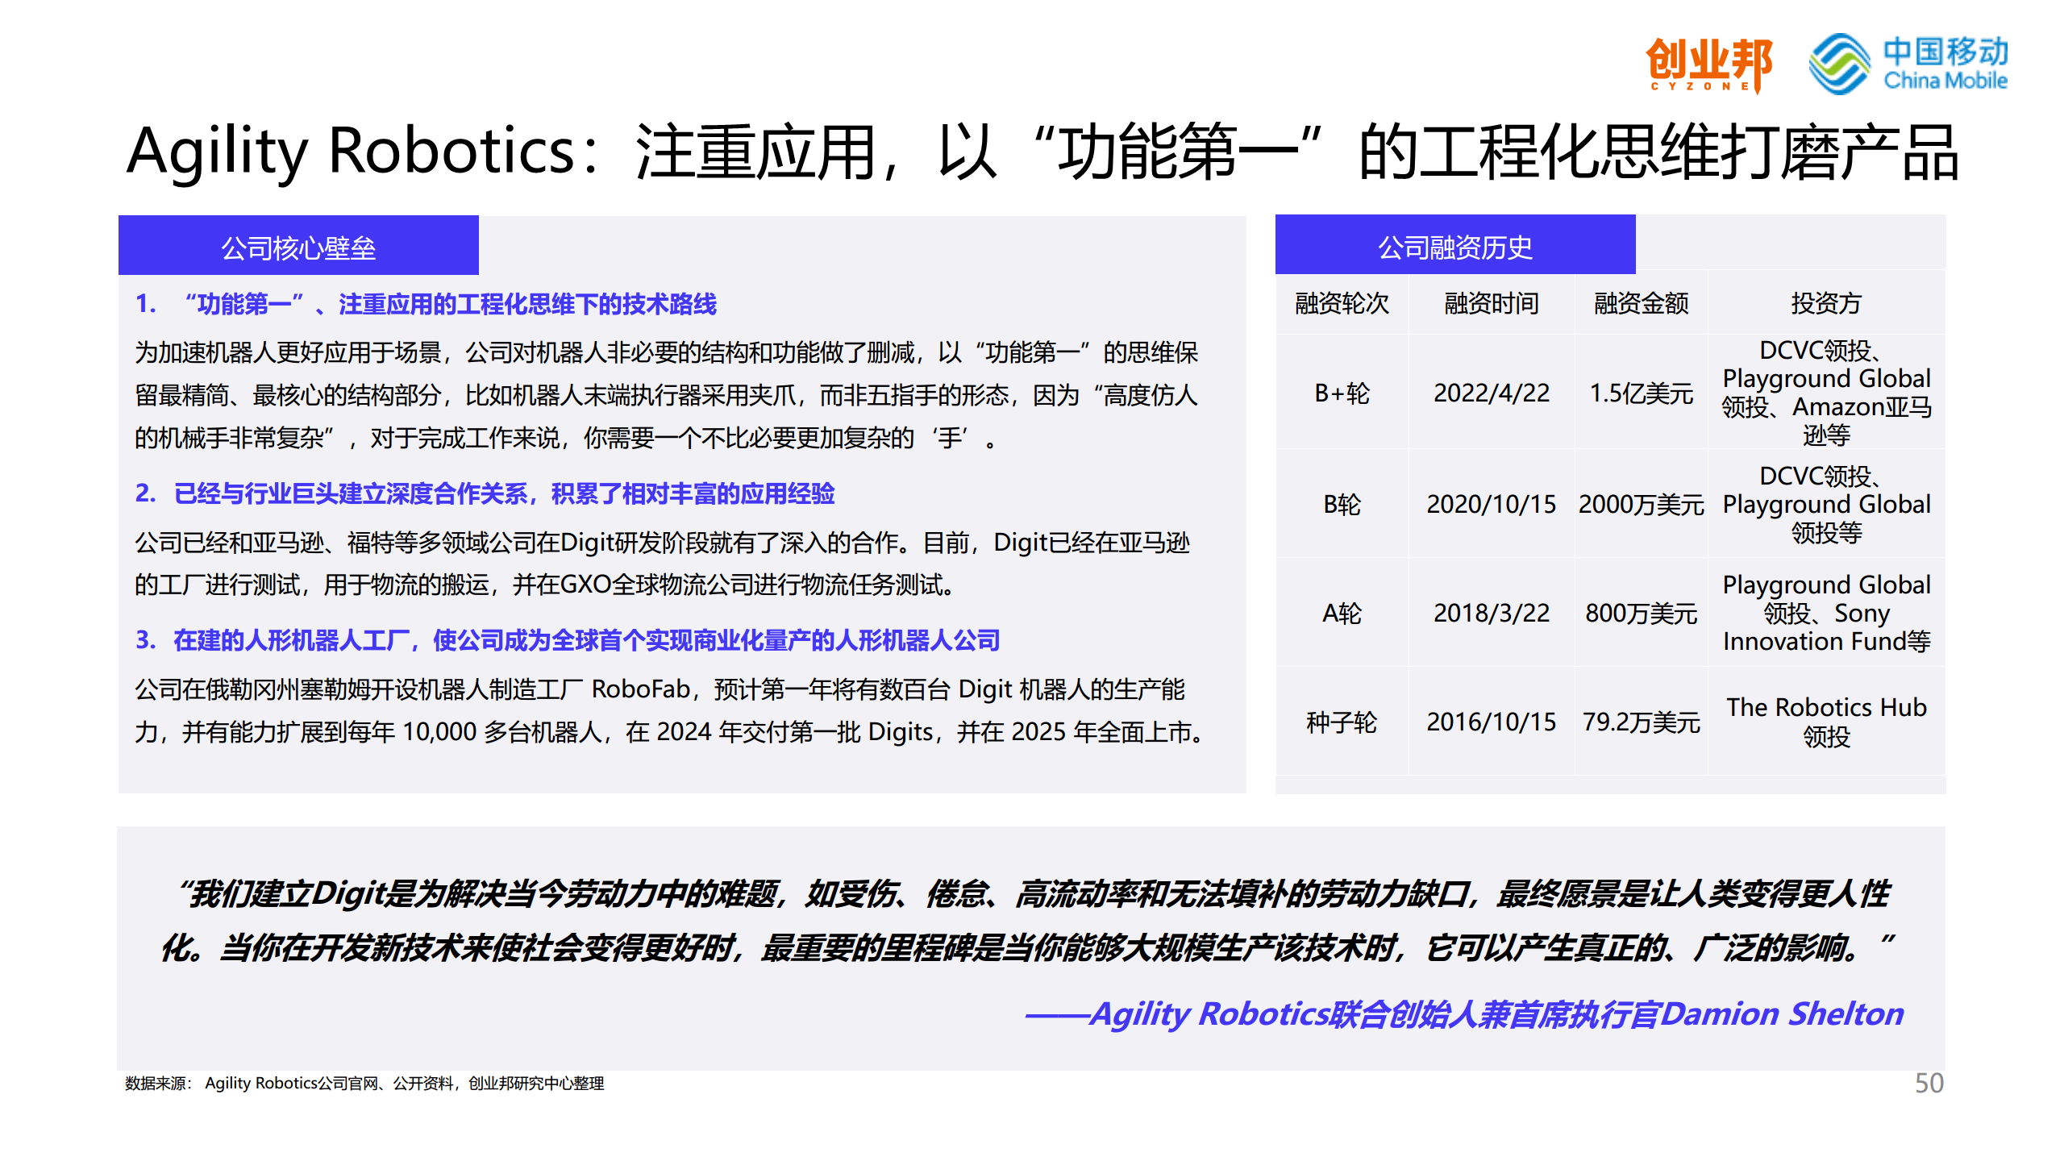Select heading 1 about 功能第一 技术路线
This screenshot has width=2064, height=1161.
[x=426, y=304]
